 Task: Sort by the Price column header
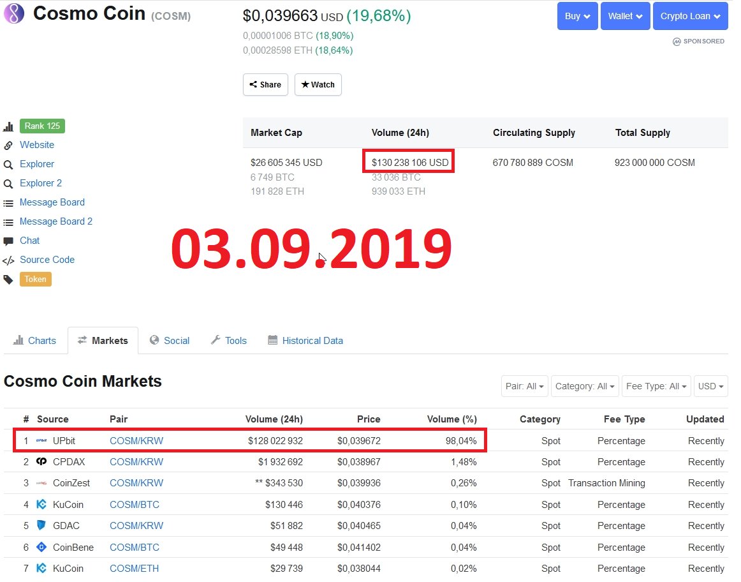369,419
